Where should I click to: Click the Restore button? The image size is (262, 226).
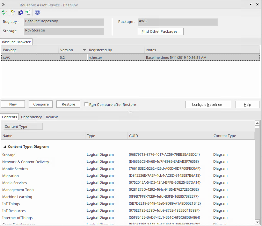click(x=68, y=104)
